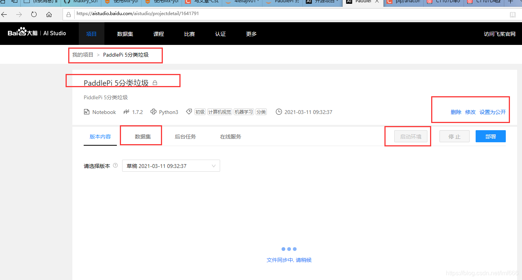Screen dimensions: 522x280
Task: Open a new browser tab with the plus
Action: click(511, 2)
